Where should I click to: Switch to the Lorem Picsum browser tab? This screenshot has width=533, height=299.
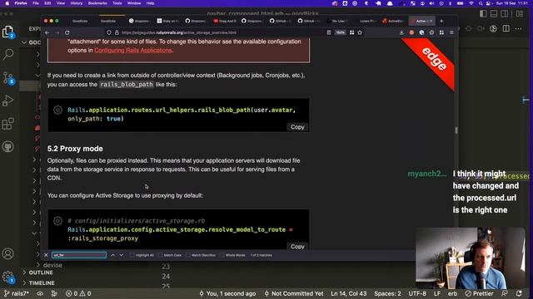tap(366, 21)
